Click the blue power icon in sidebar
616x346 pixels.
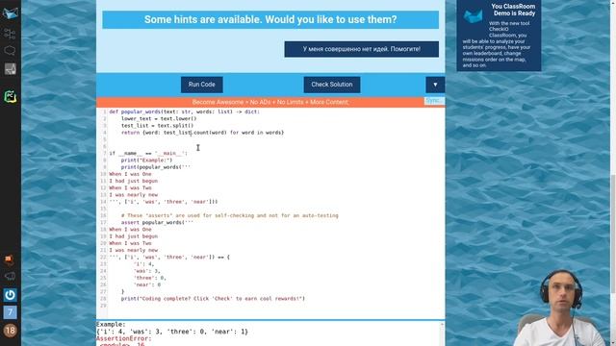tap(11, 295)
